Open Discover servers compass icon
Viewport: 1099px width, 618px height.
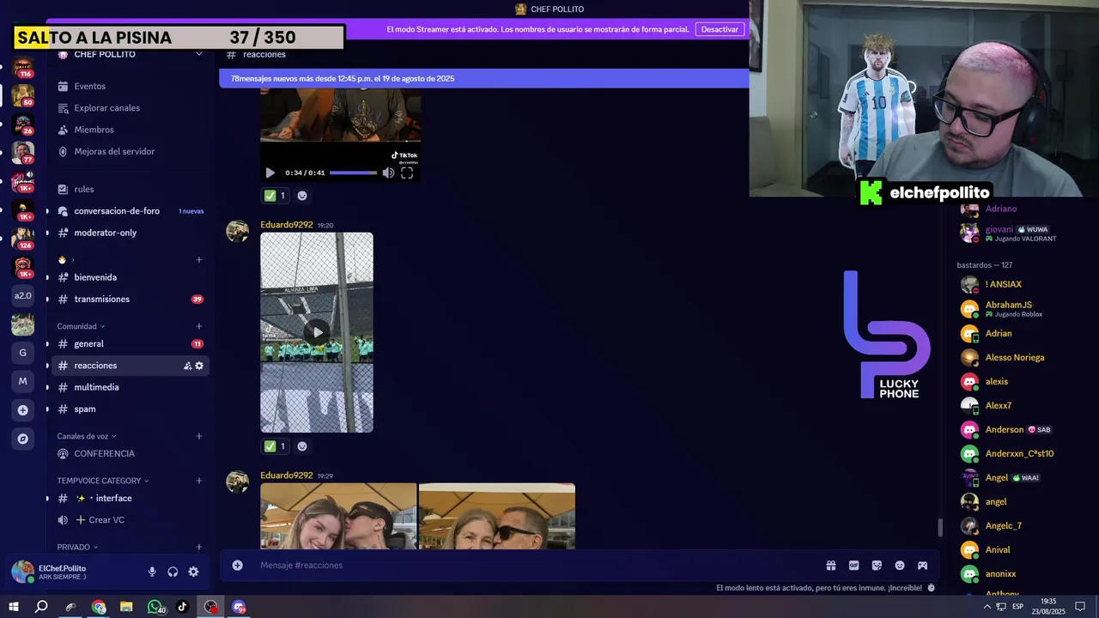pyautogui.click(x=23, y=439)
